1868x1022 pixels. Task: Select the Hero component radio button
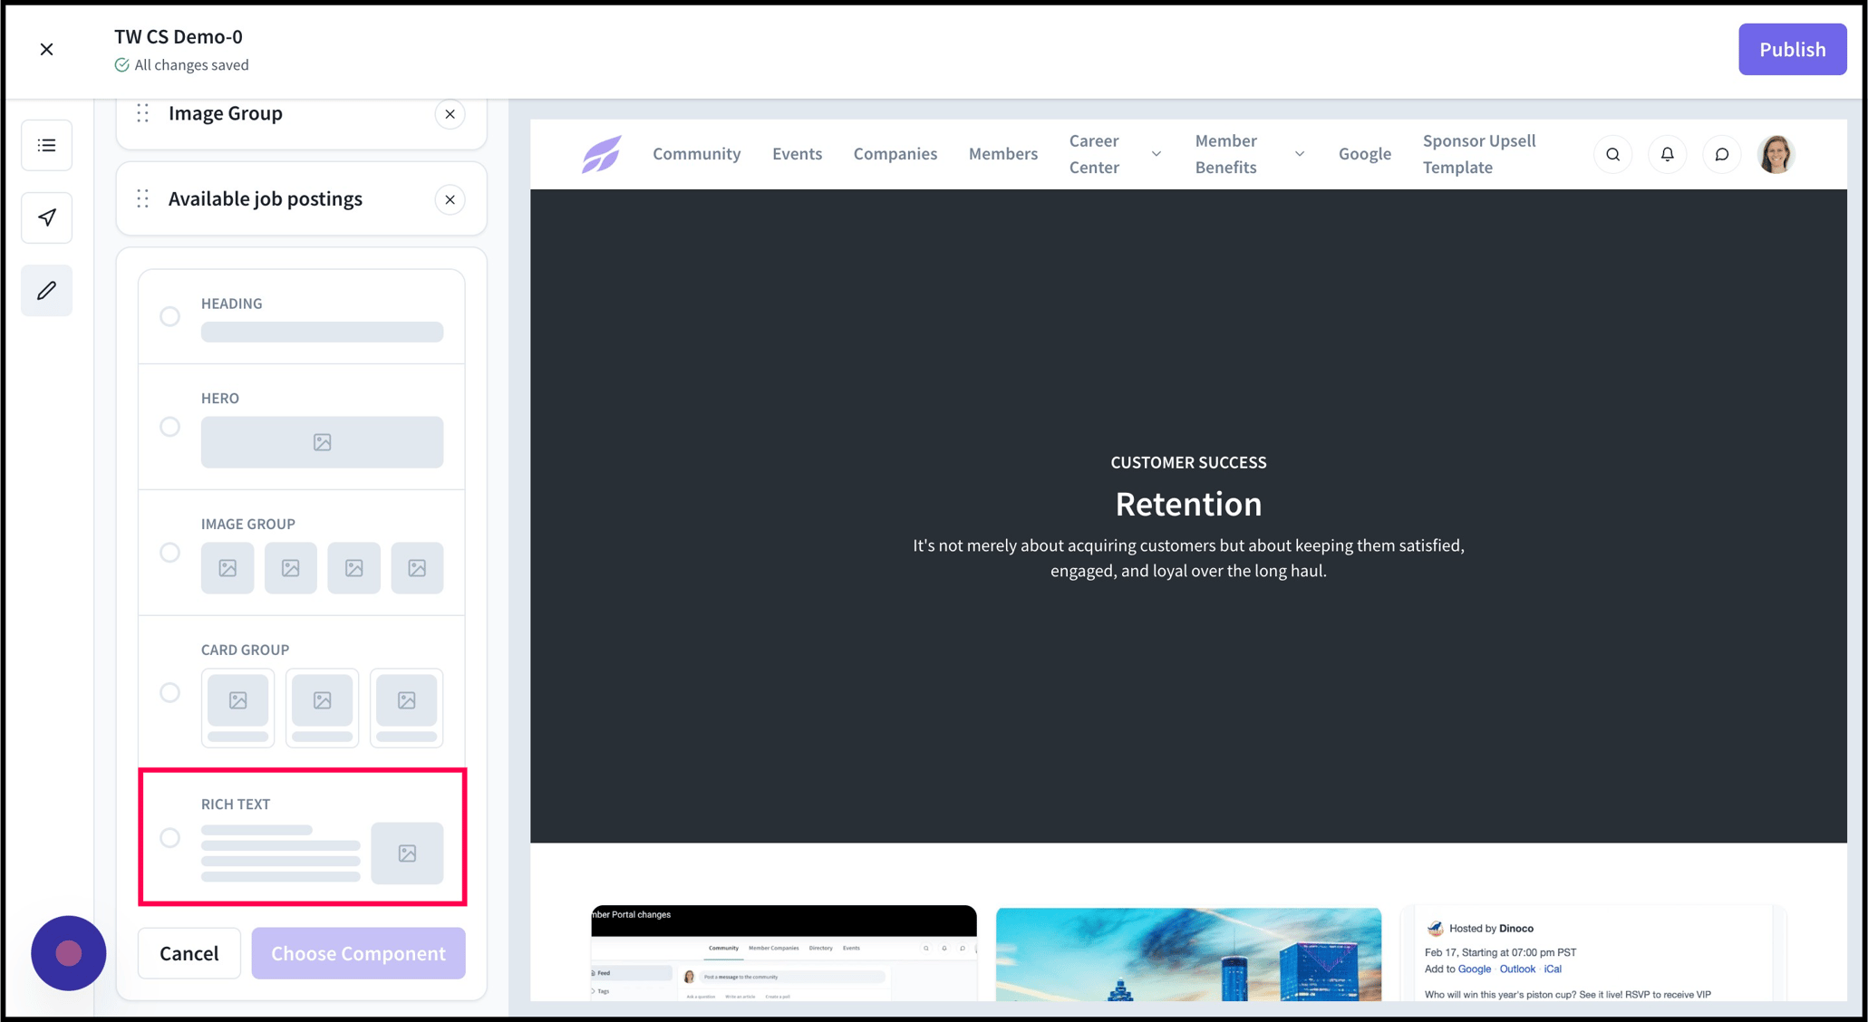[x=169, y=427]
